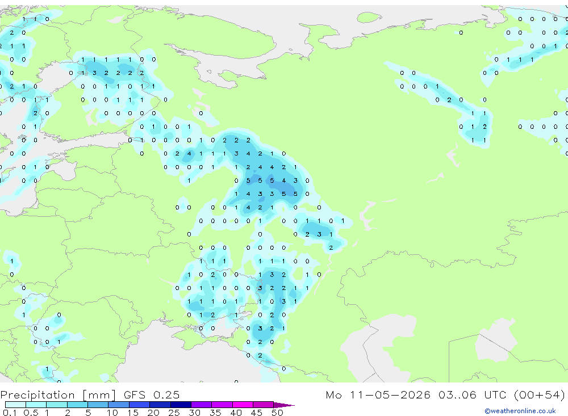568x416 pixels.
Task: Click the '25' legend scale label
Action: pos(174,413)
